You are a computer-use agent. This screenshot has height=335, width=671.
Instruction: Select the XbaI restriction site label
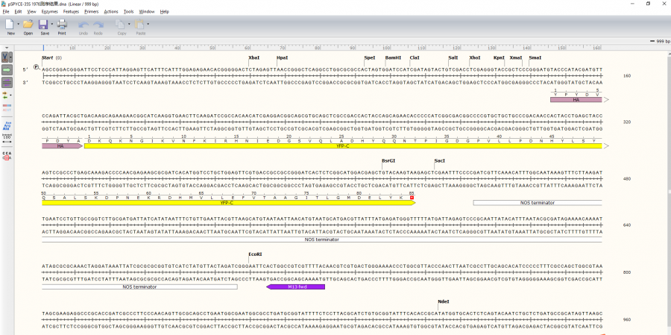click(253, 57)
